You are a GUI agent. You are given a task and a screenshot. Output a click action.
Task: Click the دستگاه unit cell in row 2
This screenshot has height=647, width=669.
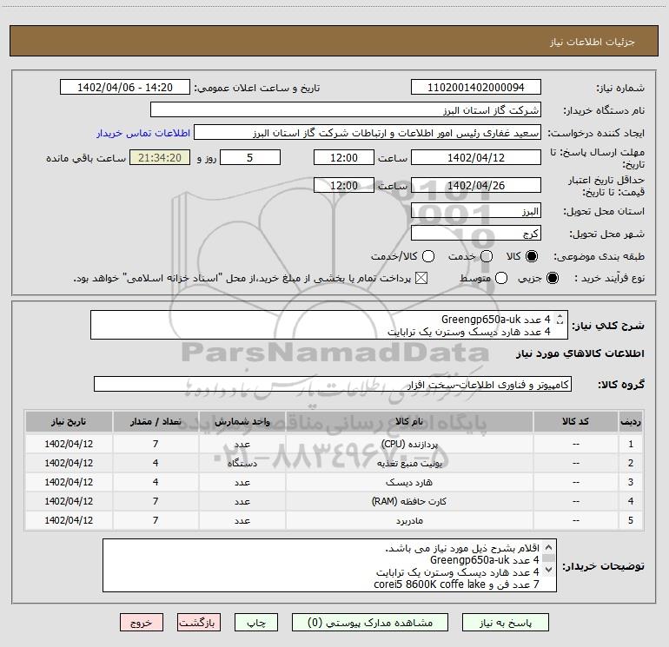(242, 463)
